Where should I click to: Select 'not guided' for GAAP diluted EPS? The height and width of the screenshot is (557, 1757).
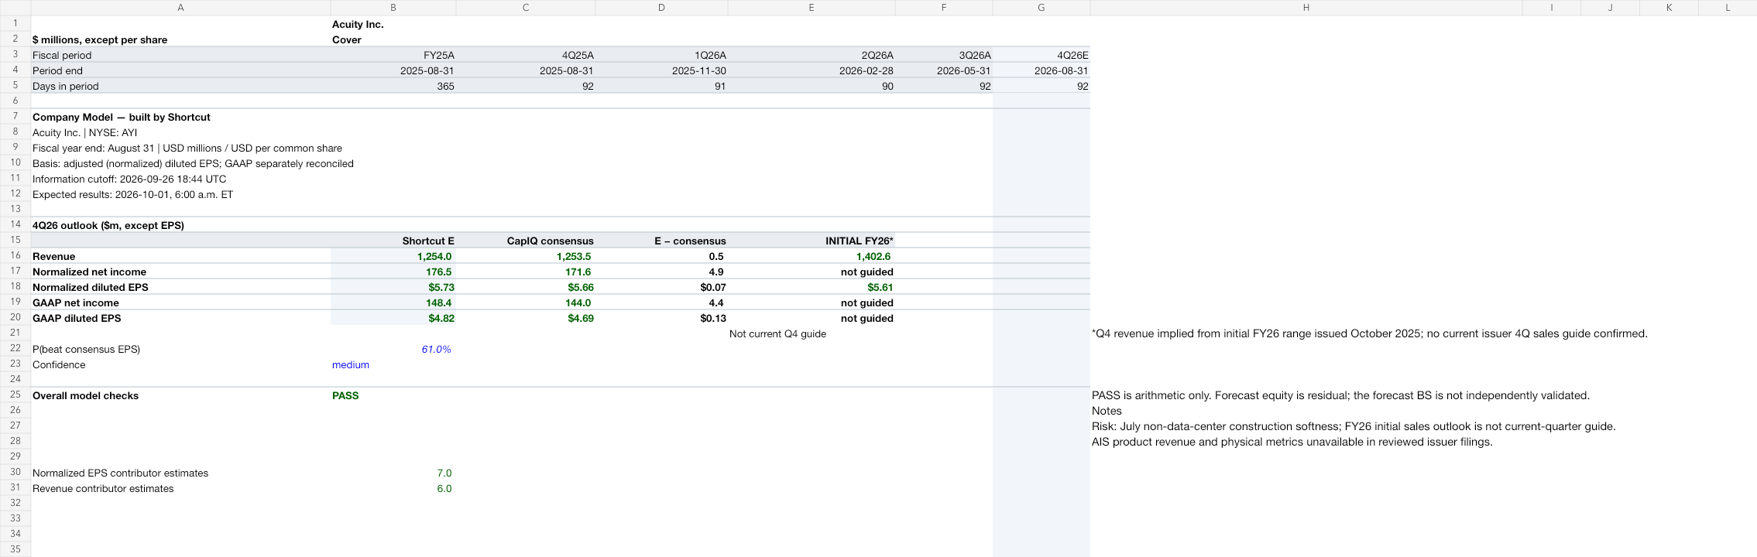coord(812,318)
